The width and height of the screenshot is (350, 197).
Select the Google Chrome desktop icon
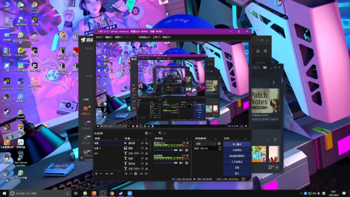click(35, 7)
